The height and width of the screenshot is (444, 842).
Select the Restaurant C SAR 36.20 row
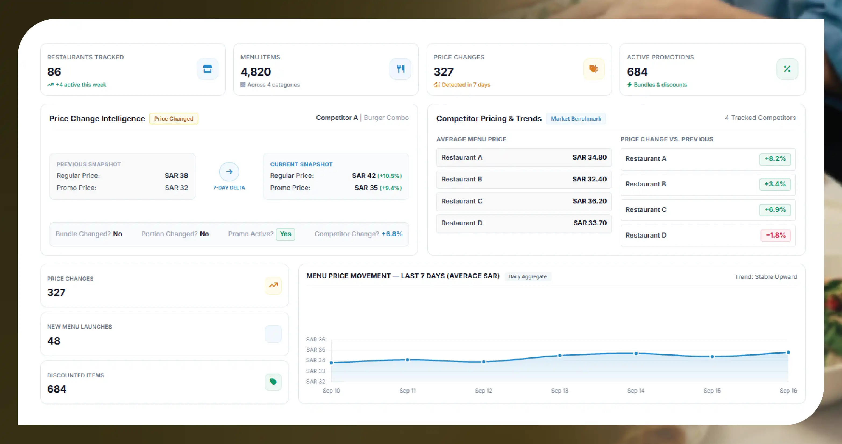524,201
